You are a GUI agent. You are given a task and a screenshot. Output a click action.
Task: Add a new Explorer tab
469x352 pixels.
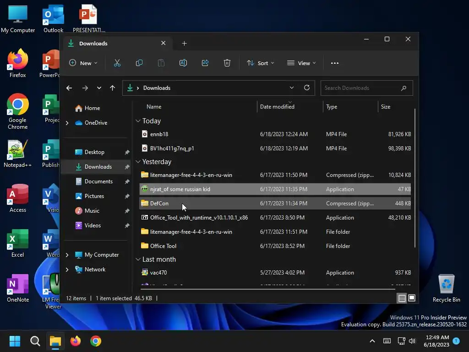[x=184, y=44]
